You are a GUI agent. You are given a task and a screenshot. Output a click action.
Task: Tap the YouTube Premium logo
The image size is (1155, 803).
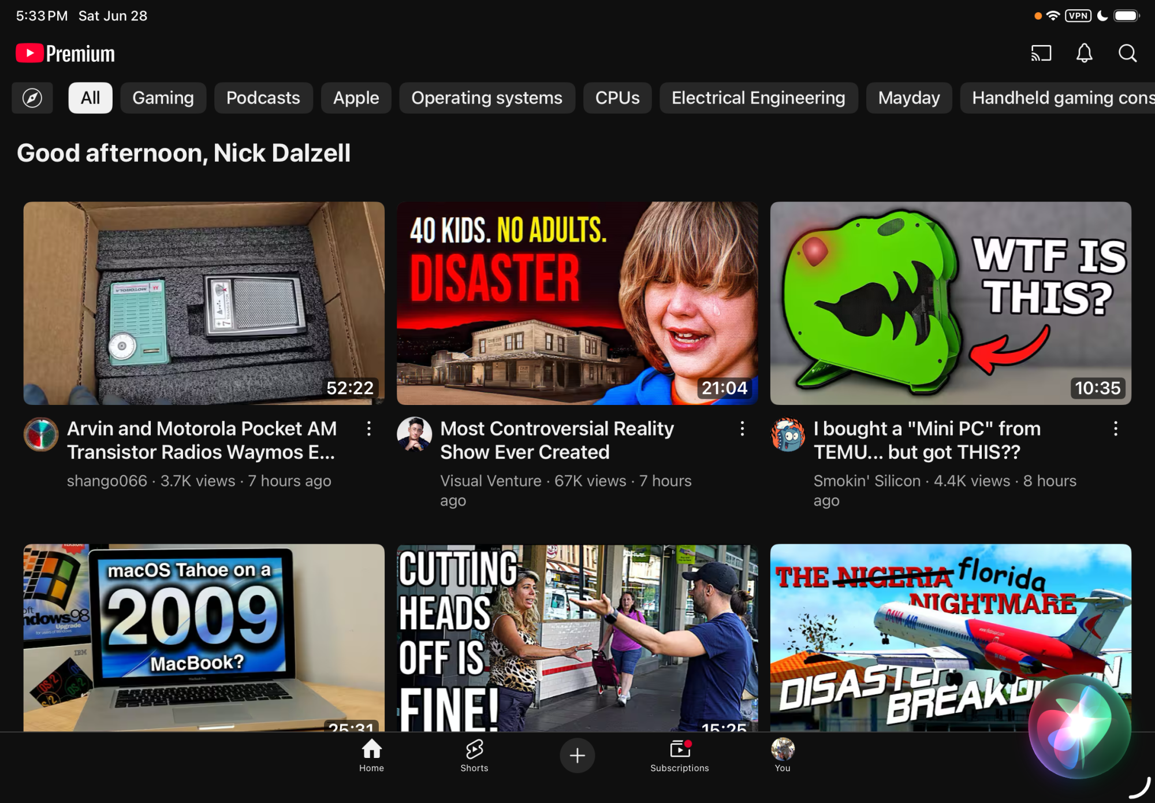[x=65, y=54]
